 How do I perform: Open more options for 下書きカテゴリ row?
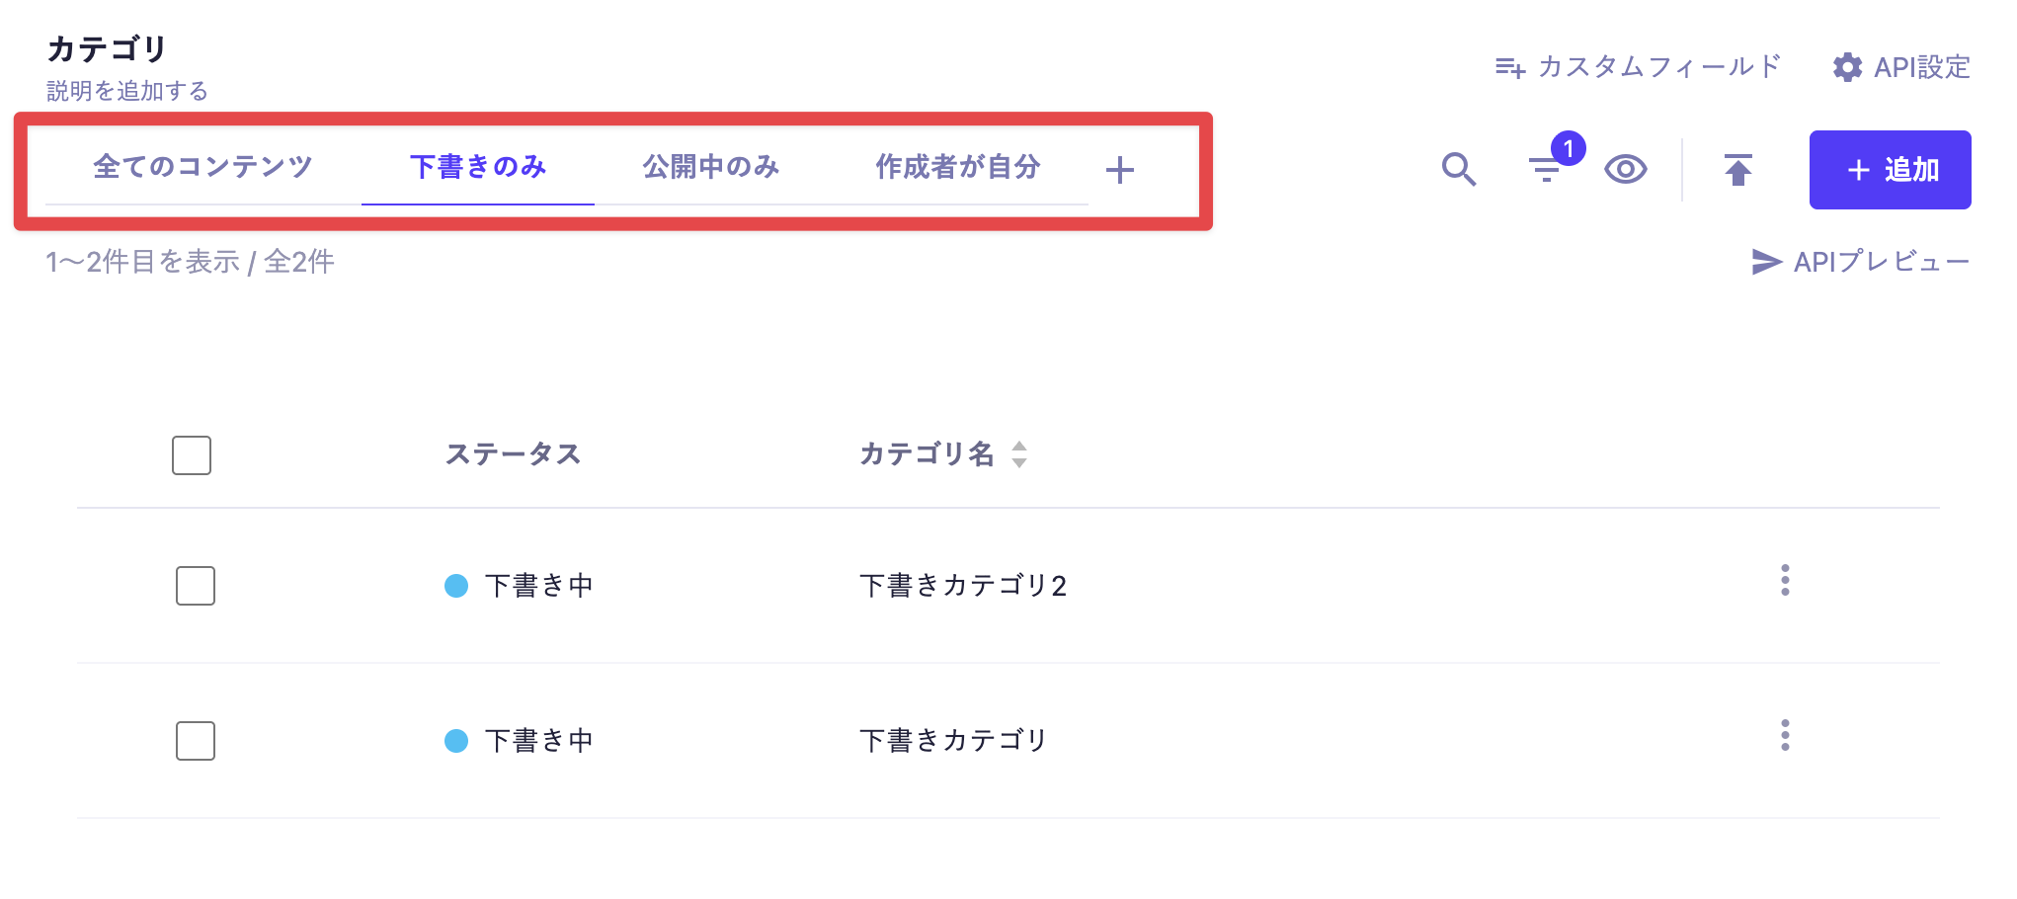coord(1784,736)
